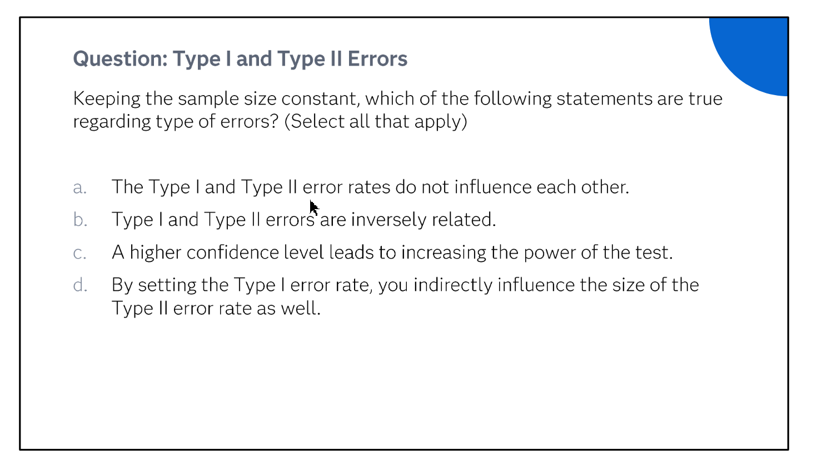817x465 pixels.
Task: Click the word 'Errors' in the title
Action: (x=377, y=59)
